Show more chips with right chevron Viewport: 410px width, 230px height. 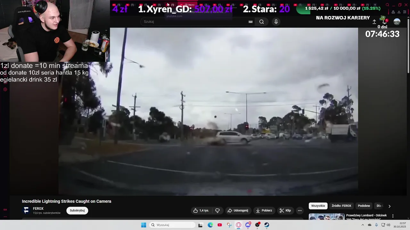[389, 206]
